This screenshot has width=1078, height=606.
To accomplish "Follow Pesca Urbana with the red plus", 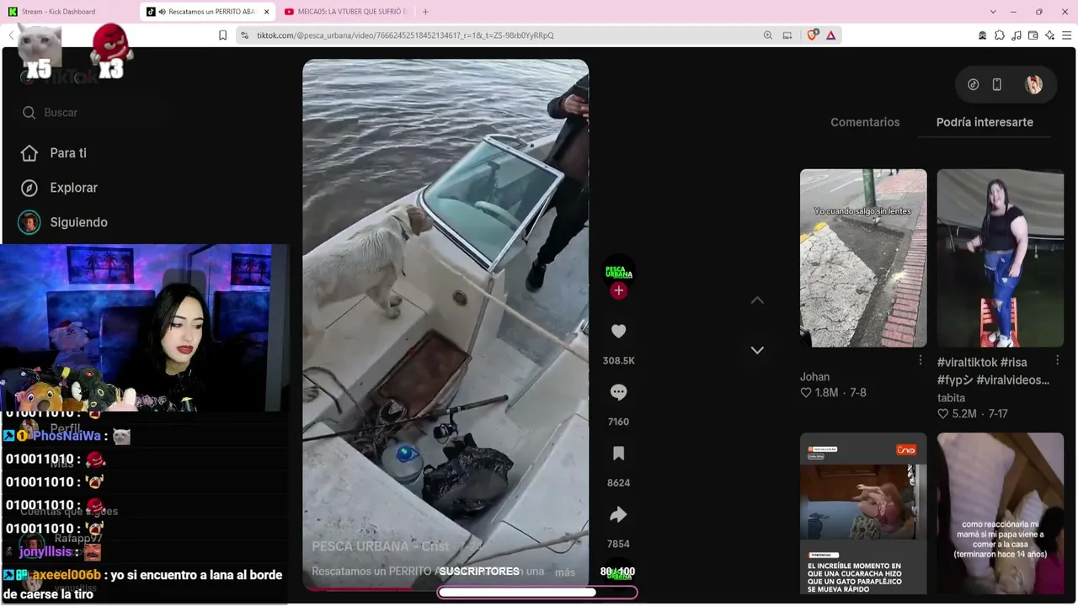I will point(619,290).
